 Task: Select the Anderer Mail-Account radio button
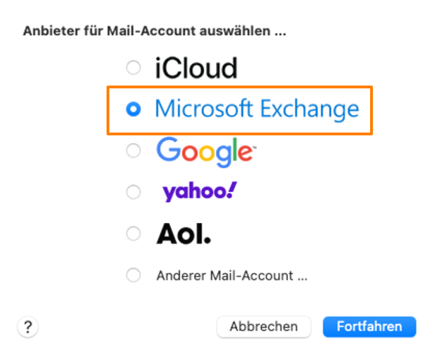click(x=133, y=275)
